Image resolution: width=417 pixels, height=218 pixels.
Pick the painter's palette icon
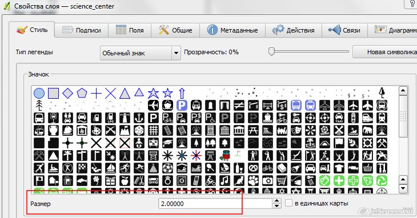[96, 130]
